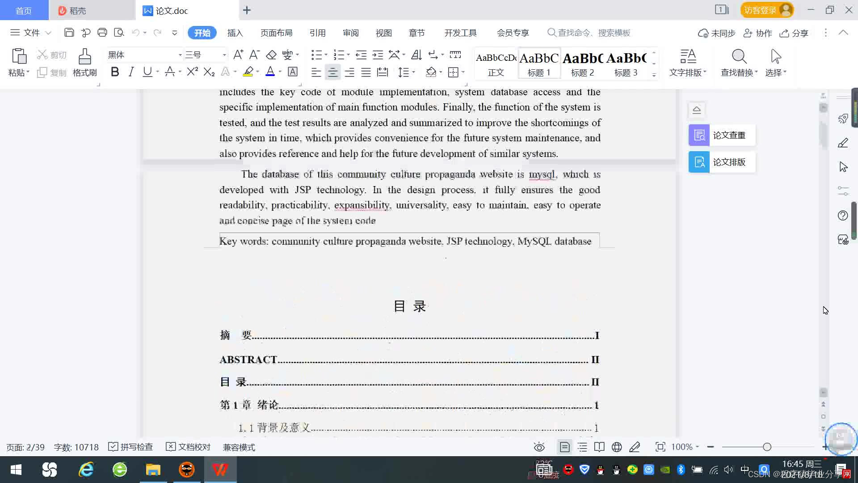Switch to the 页面布局 ribbon tab

pos(276,33)
